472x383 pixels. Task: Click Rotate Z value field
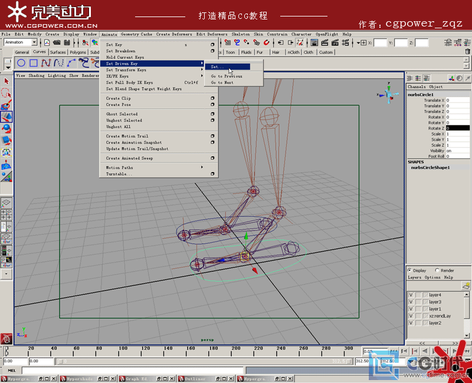pos(458,128)
